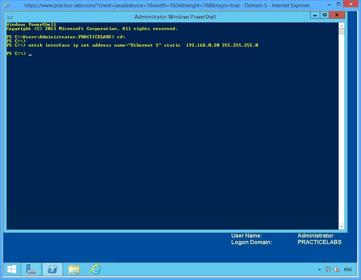Open File Explorer from the taskbar

[74, 269]
